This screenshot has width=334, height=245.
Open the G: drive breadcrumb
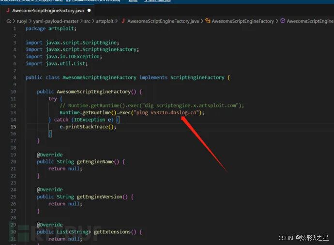pos(9,21)
